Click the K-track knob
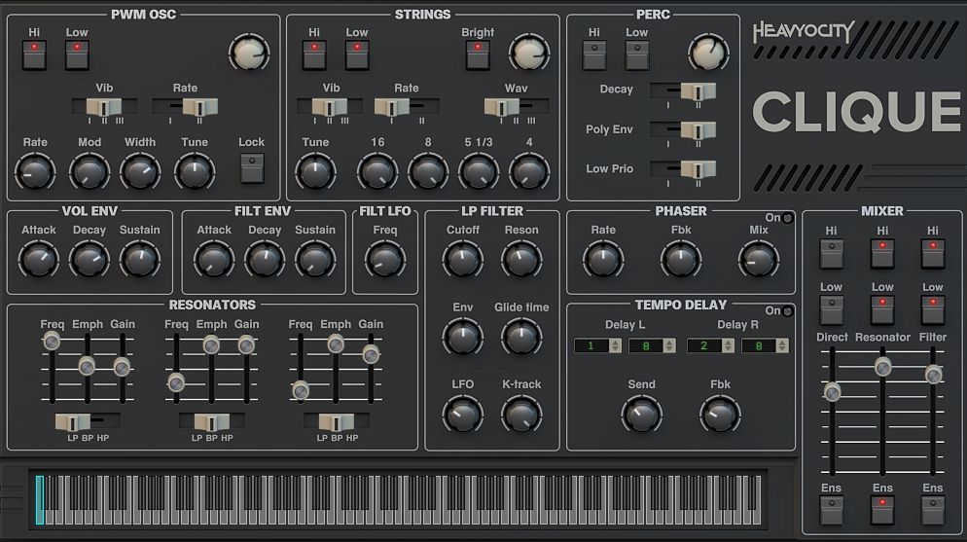Image resolution: width=967 pixels, height=542 pixels. pos(521,415)
